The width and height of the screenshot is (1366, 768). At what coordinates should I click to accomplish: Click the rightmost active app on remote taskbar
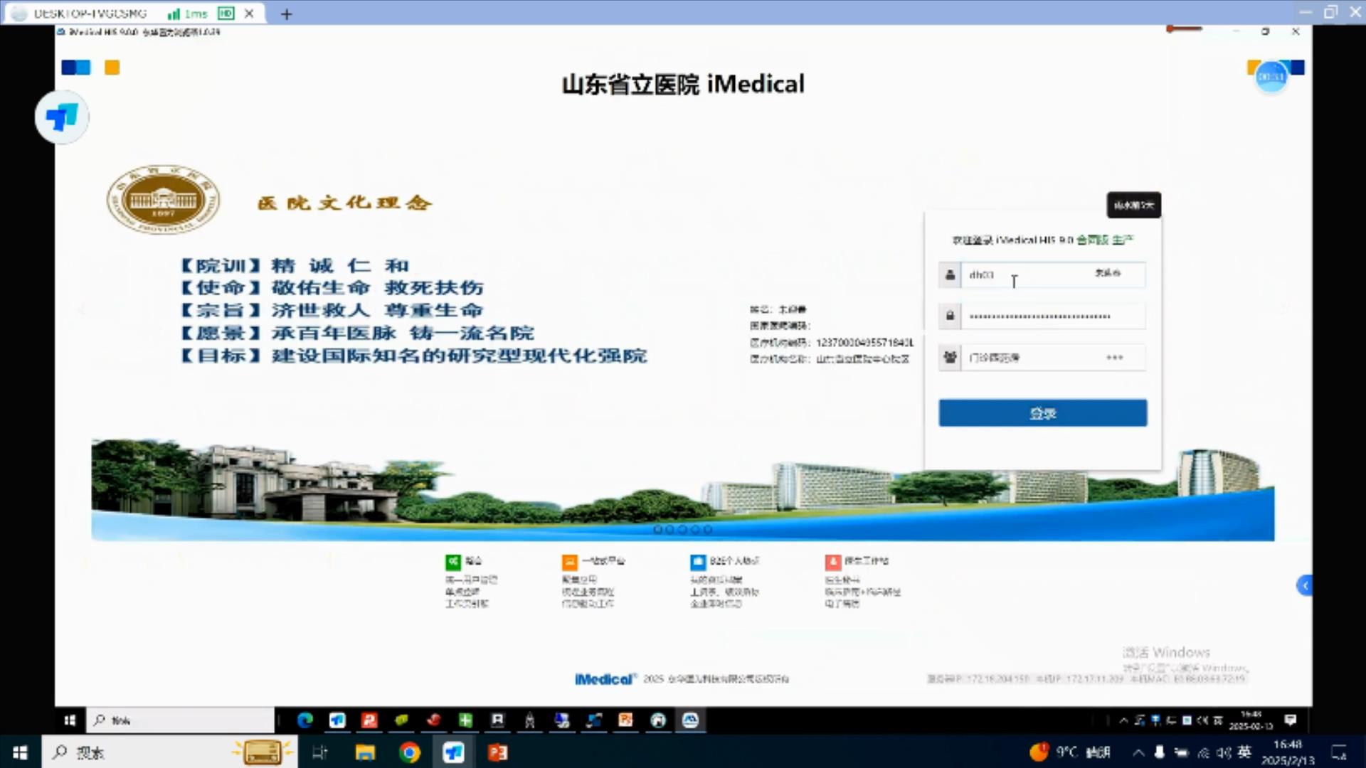click(690, 720)
